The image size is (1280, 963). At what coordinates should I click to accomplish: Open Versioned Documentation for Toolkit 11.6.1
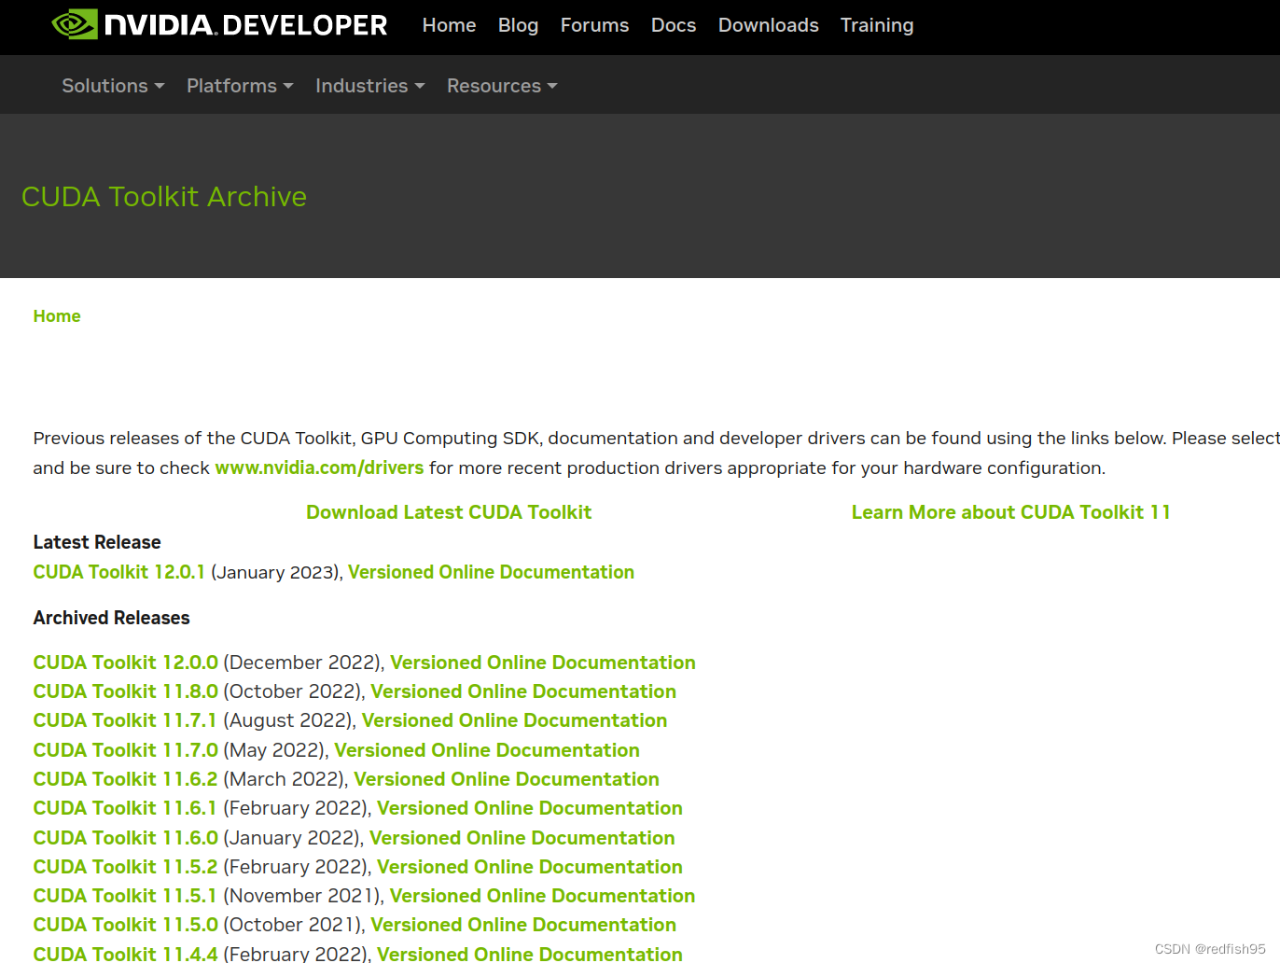530,808
